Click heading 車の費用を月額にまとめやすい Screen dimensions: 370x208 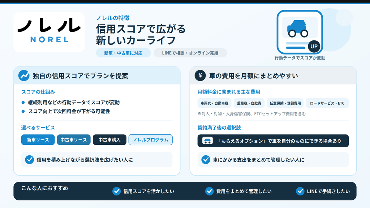[254, 76]
